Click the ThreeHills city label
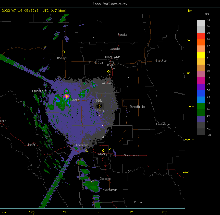 tap(137, 107)
